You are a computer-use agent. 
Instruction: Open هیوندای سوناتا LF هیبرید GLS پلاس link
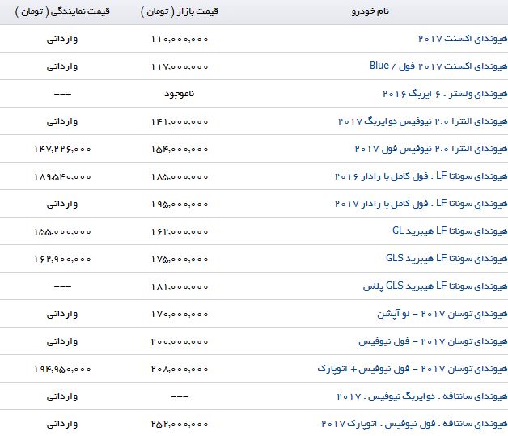(x=435, y=286)
